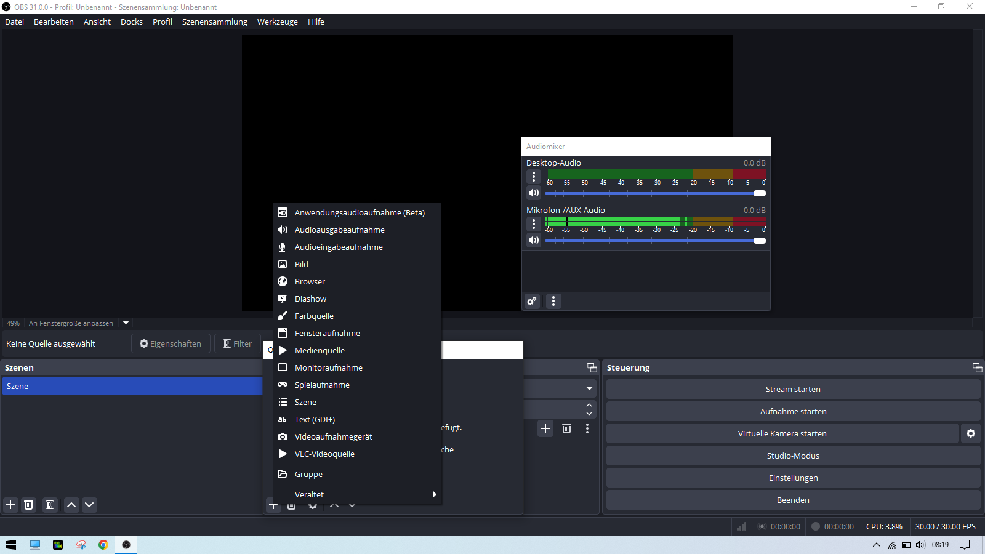Open the Bearbeiten menu
This screenshot has height=554, width=985.
[54, 22]
